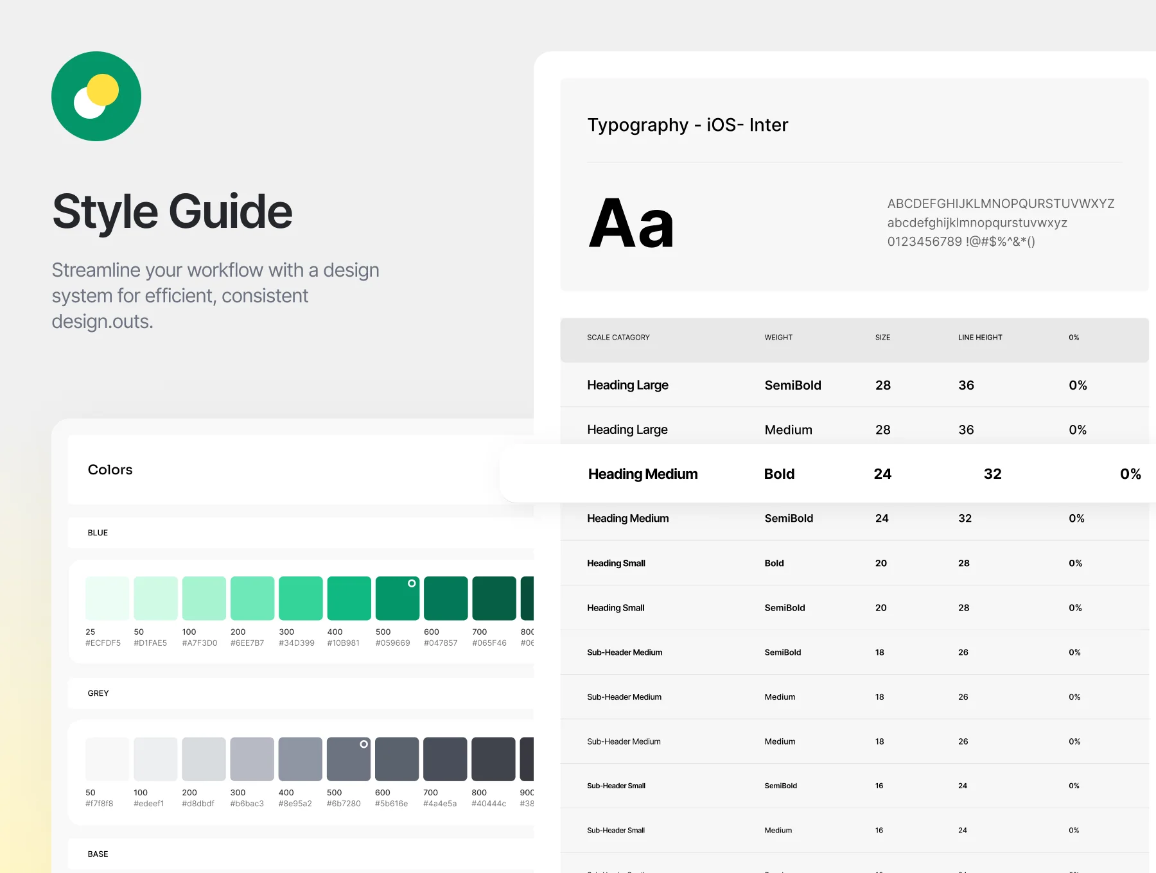The image size is (1156, 873).
Task: Click the "#edeef1" hex code
Action: pos(149,804)
